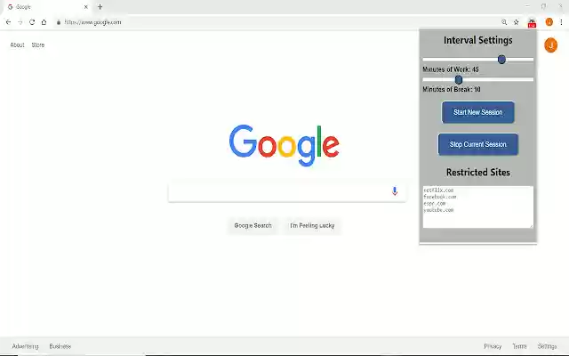569x356 pixels.
Task: Click the Google logo
Action: (284, 145)
